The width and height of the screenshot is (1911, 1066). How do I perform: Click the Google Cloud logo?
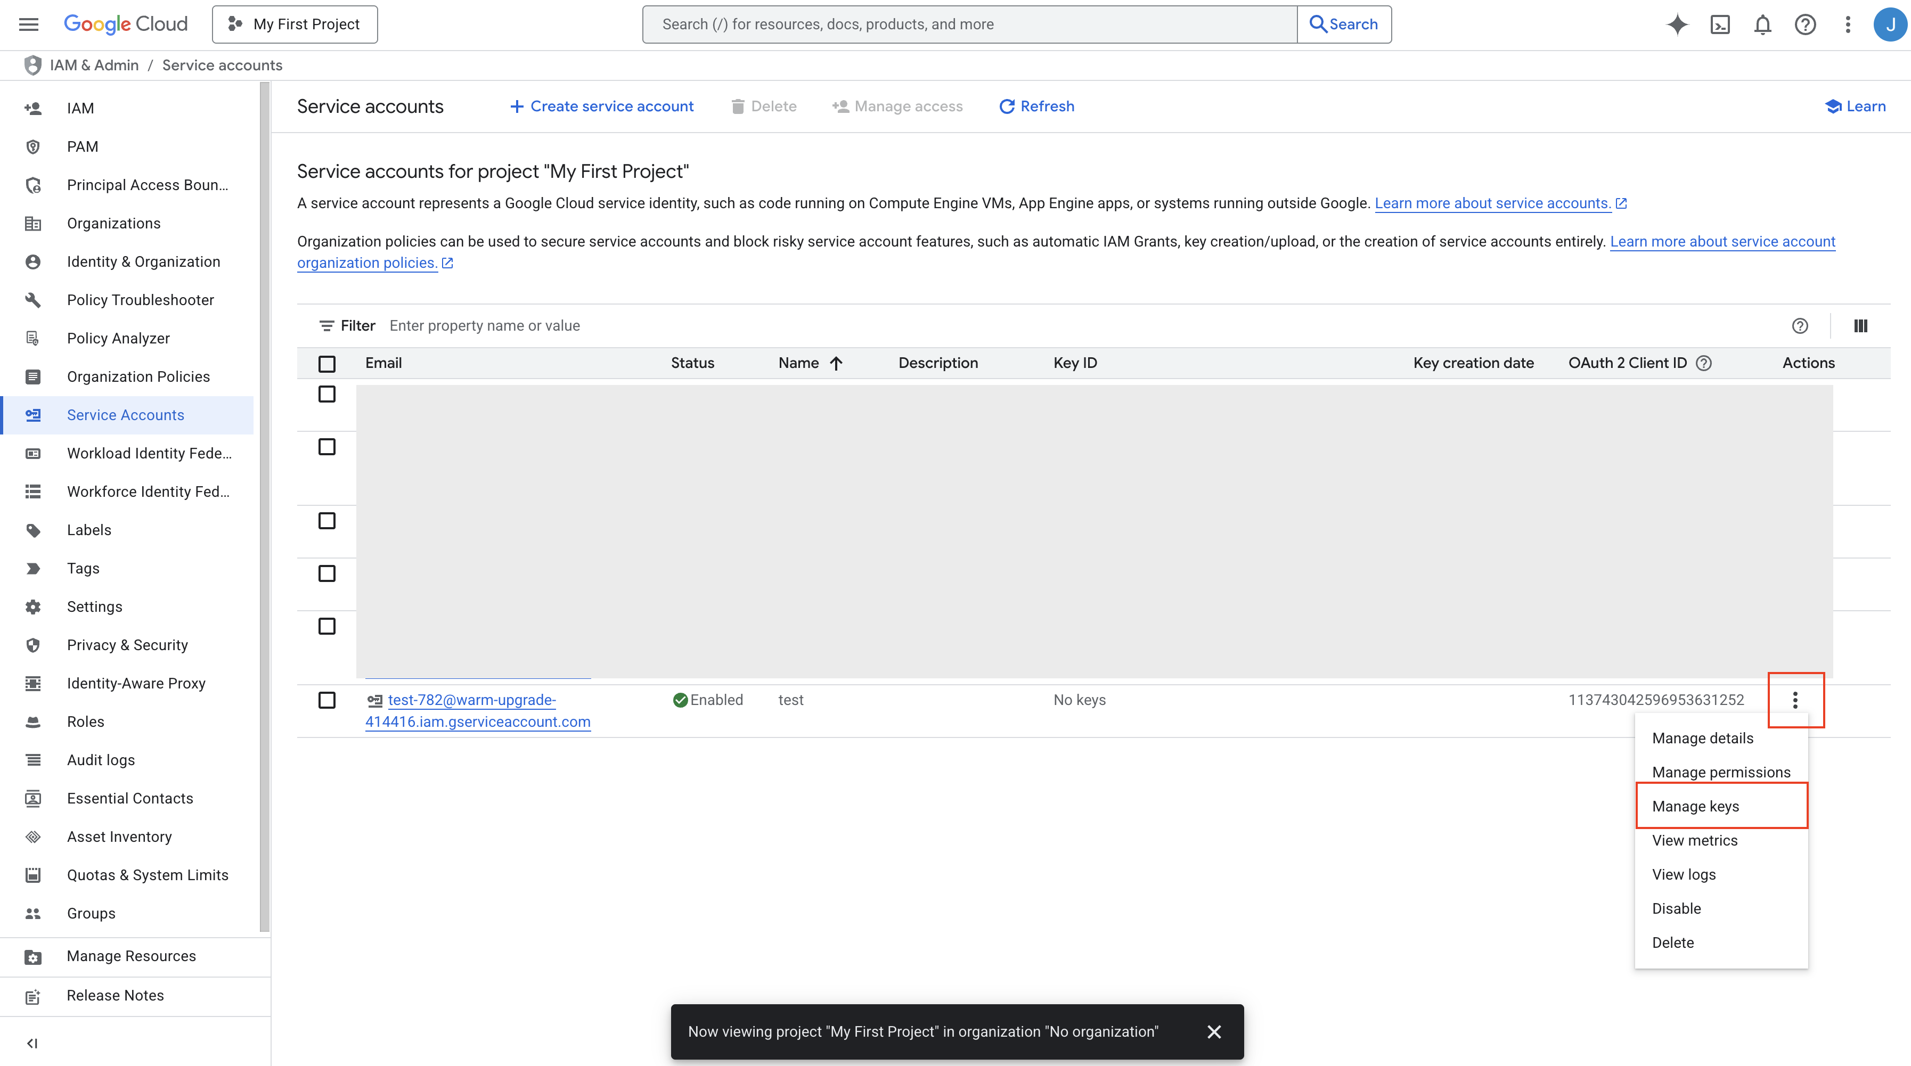pyautogui.click(x=125, y=24)
